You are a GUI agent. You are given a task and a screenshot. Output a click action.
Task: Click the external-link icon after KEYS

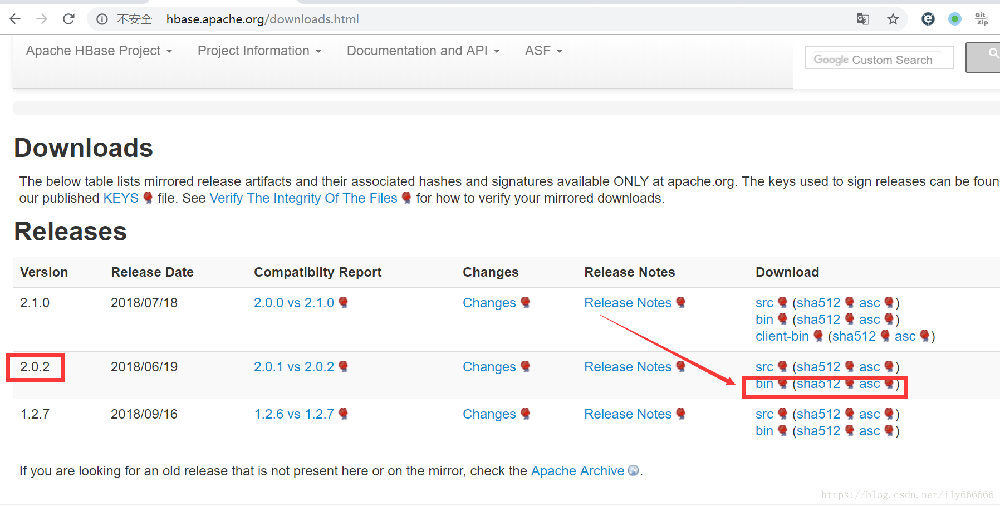(148, 198)
